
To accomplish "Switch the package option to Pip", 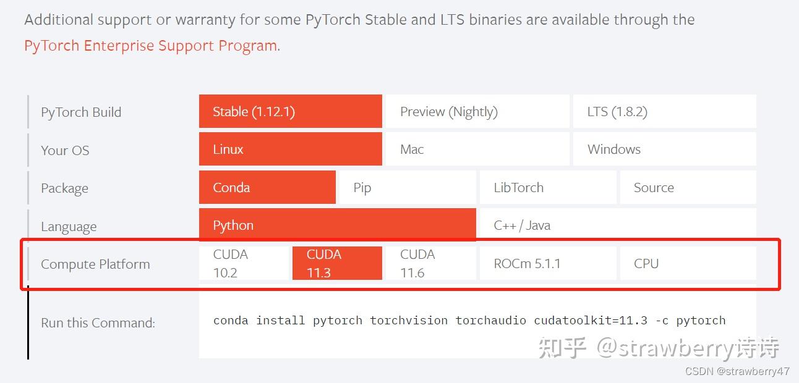I will pos(407,187).
